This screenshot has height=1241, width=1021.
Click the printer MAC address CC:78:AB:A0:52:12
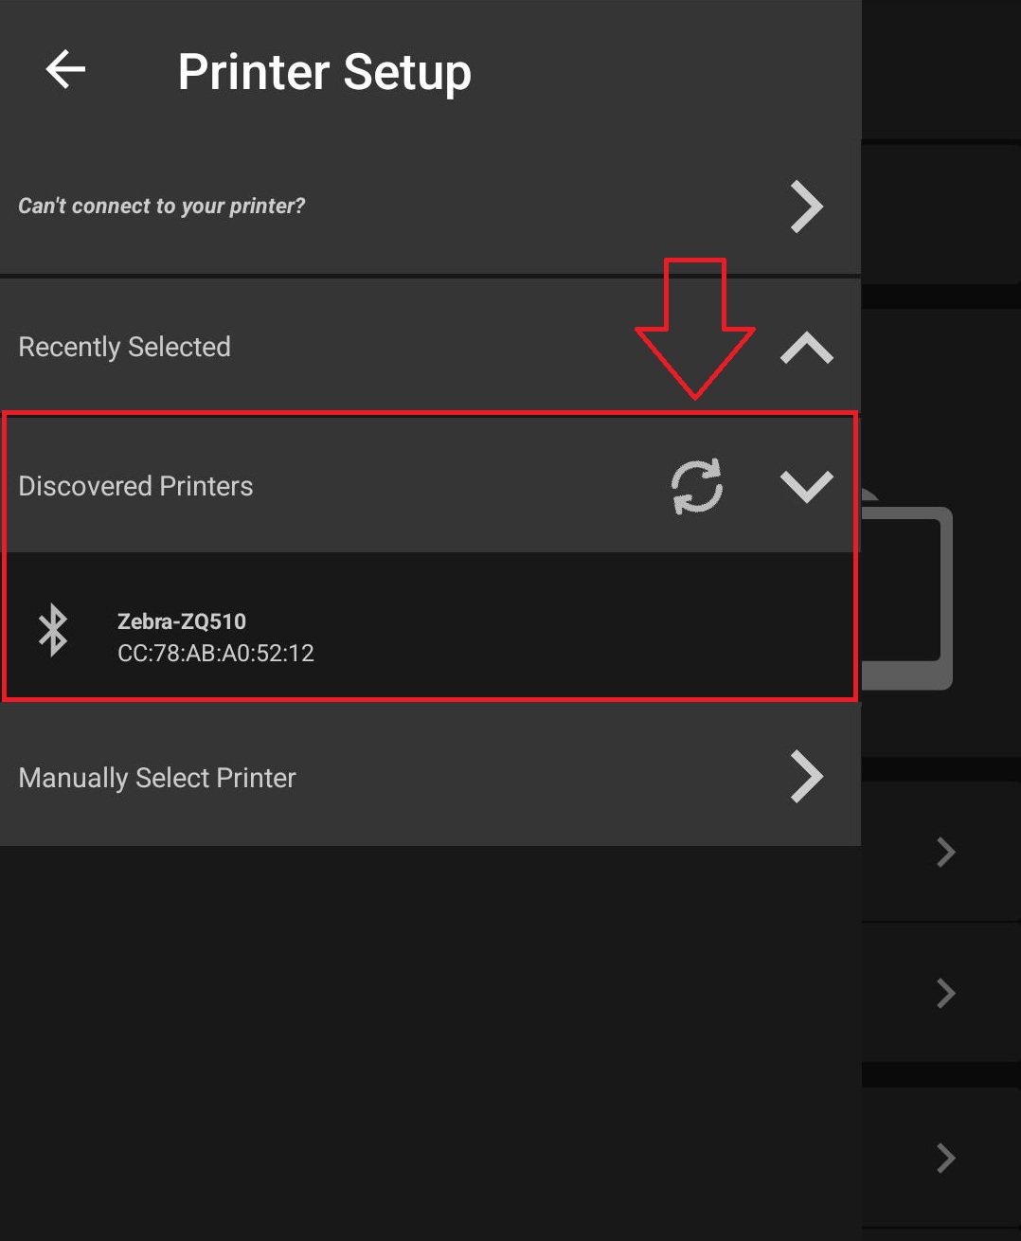pyautogui.click(x=216, y=653)
